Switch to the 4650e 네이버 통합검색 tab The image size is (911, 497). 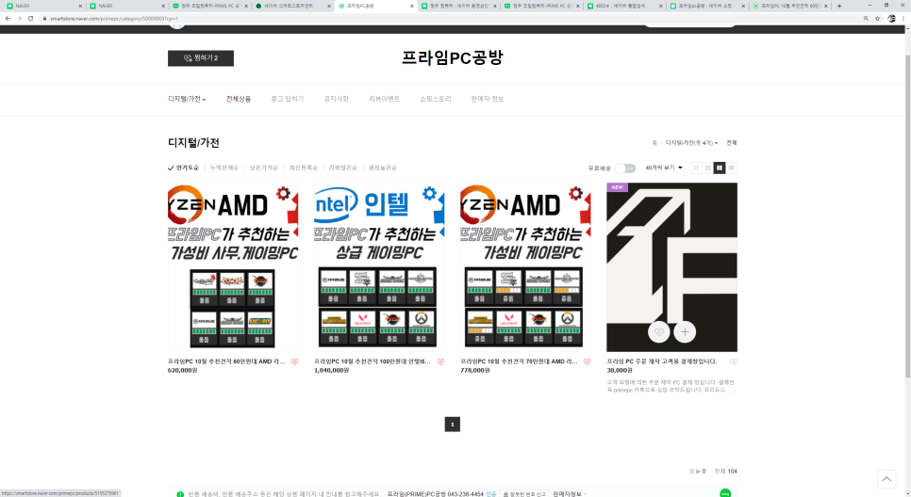(x=623, y=6)
